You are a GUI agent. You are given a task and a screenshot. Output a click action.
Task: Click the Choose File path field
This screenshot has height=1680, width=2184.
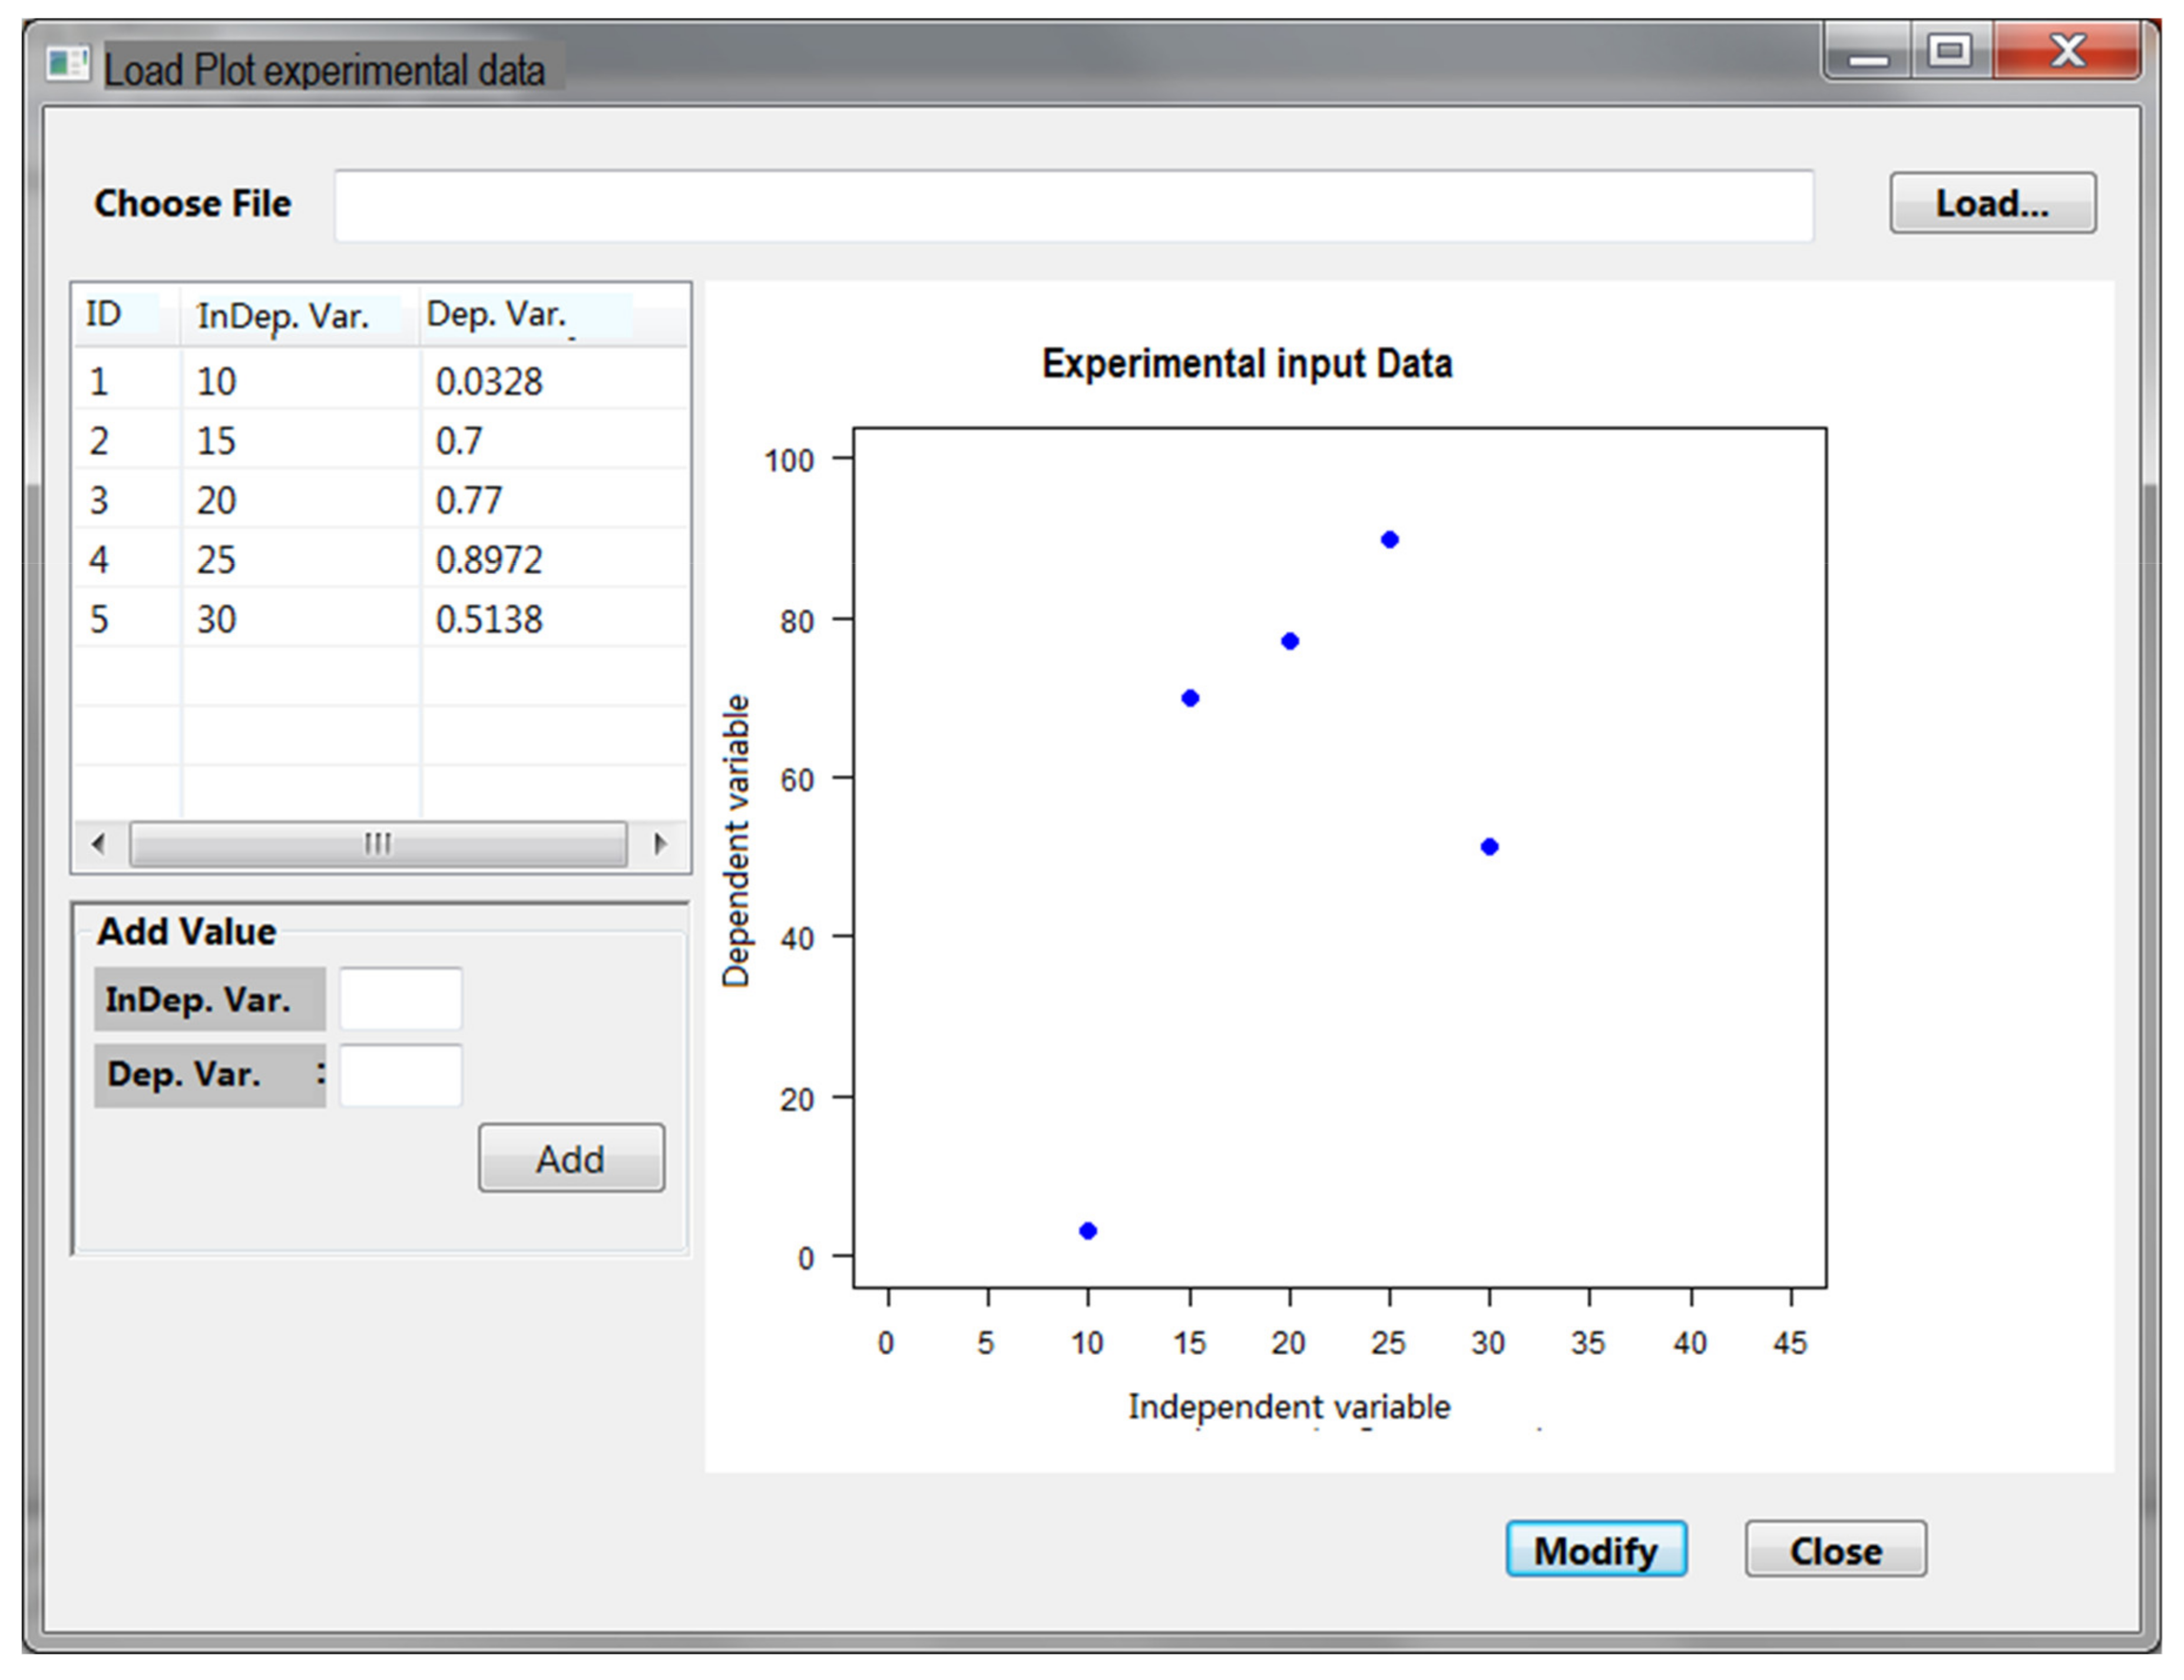1073,205
